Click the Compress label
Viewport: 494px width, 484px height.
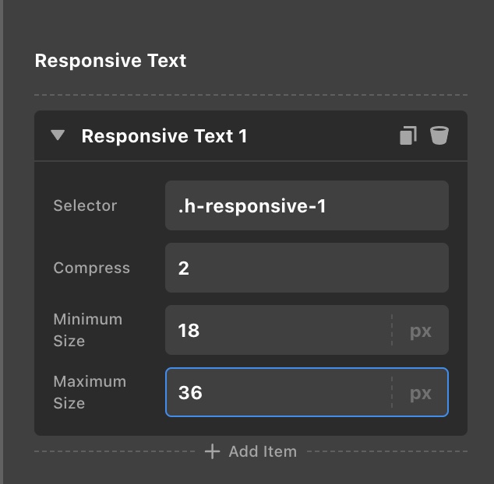[x=92, y=268]
